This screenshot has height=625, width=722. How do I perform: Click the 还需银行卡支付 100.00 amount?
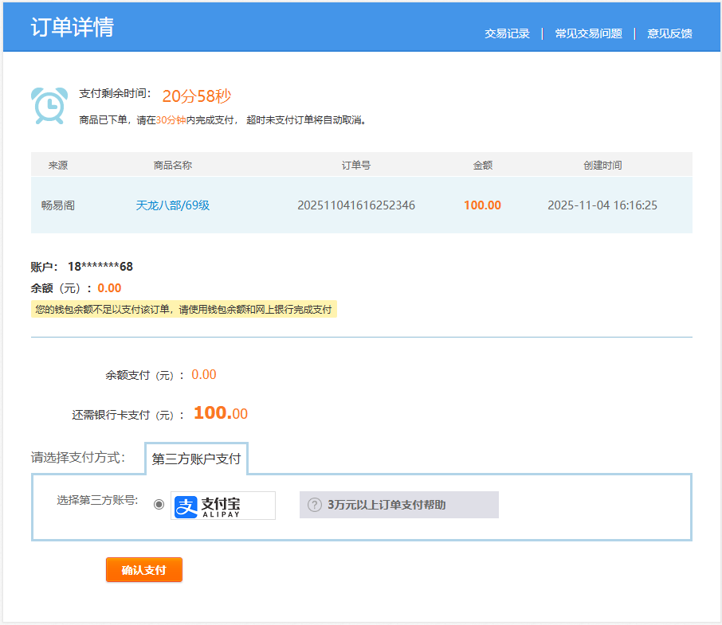220,413
